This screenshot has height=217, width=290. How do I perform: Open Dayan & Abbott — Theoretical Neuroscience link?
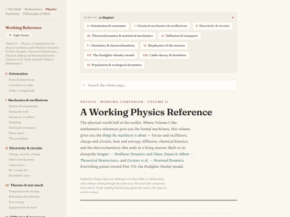point(137,157)
